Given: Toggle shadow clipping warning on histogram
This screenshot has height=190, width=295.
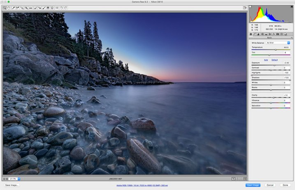Looking at the screenshot, I should click(250, 7).
